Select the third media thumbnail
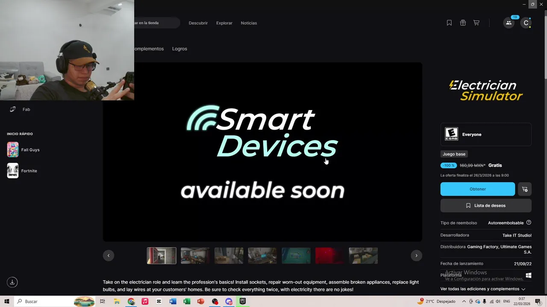This screenshot has height=307, width=547. (229, 255)
